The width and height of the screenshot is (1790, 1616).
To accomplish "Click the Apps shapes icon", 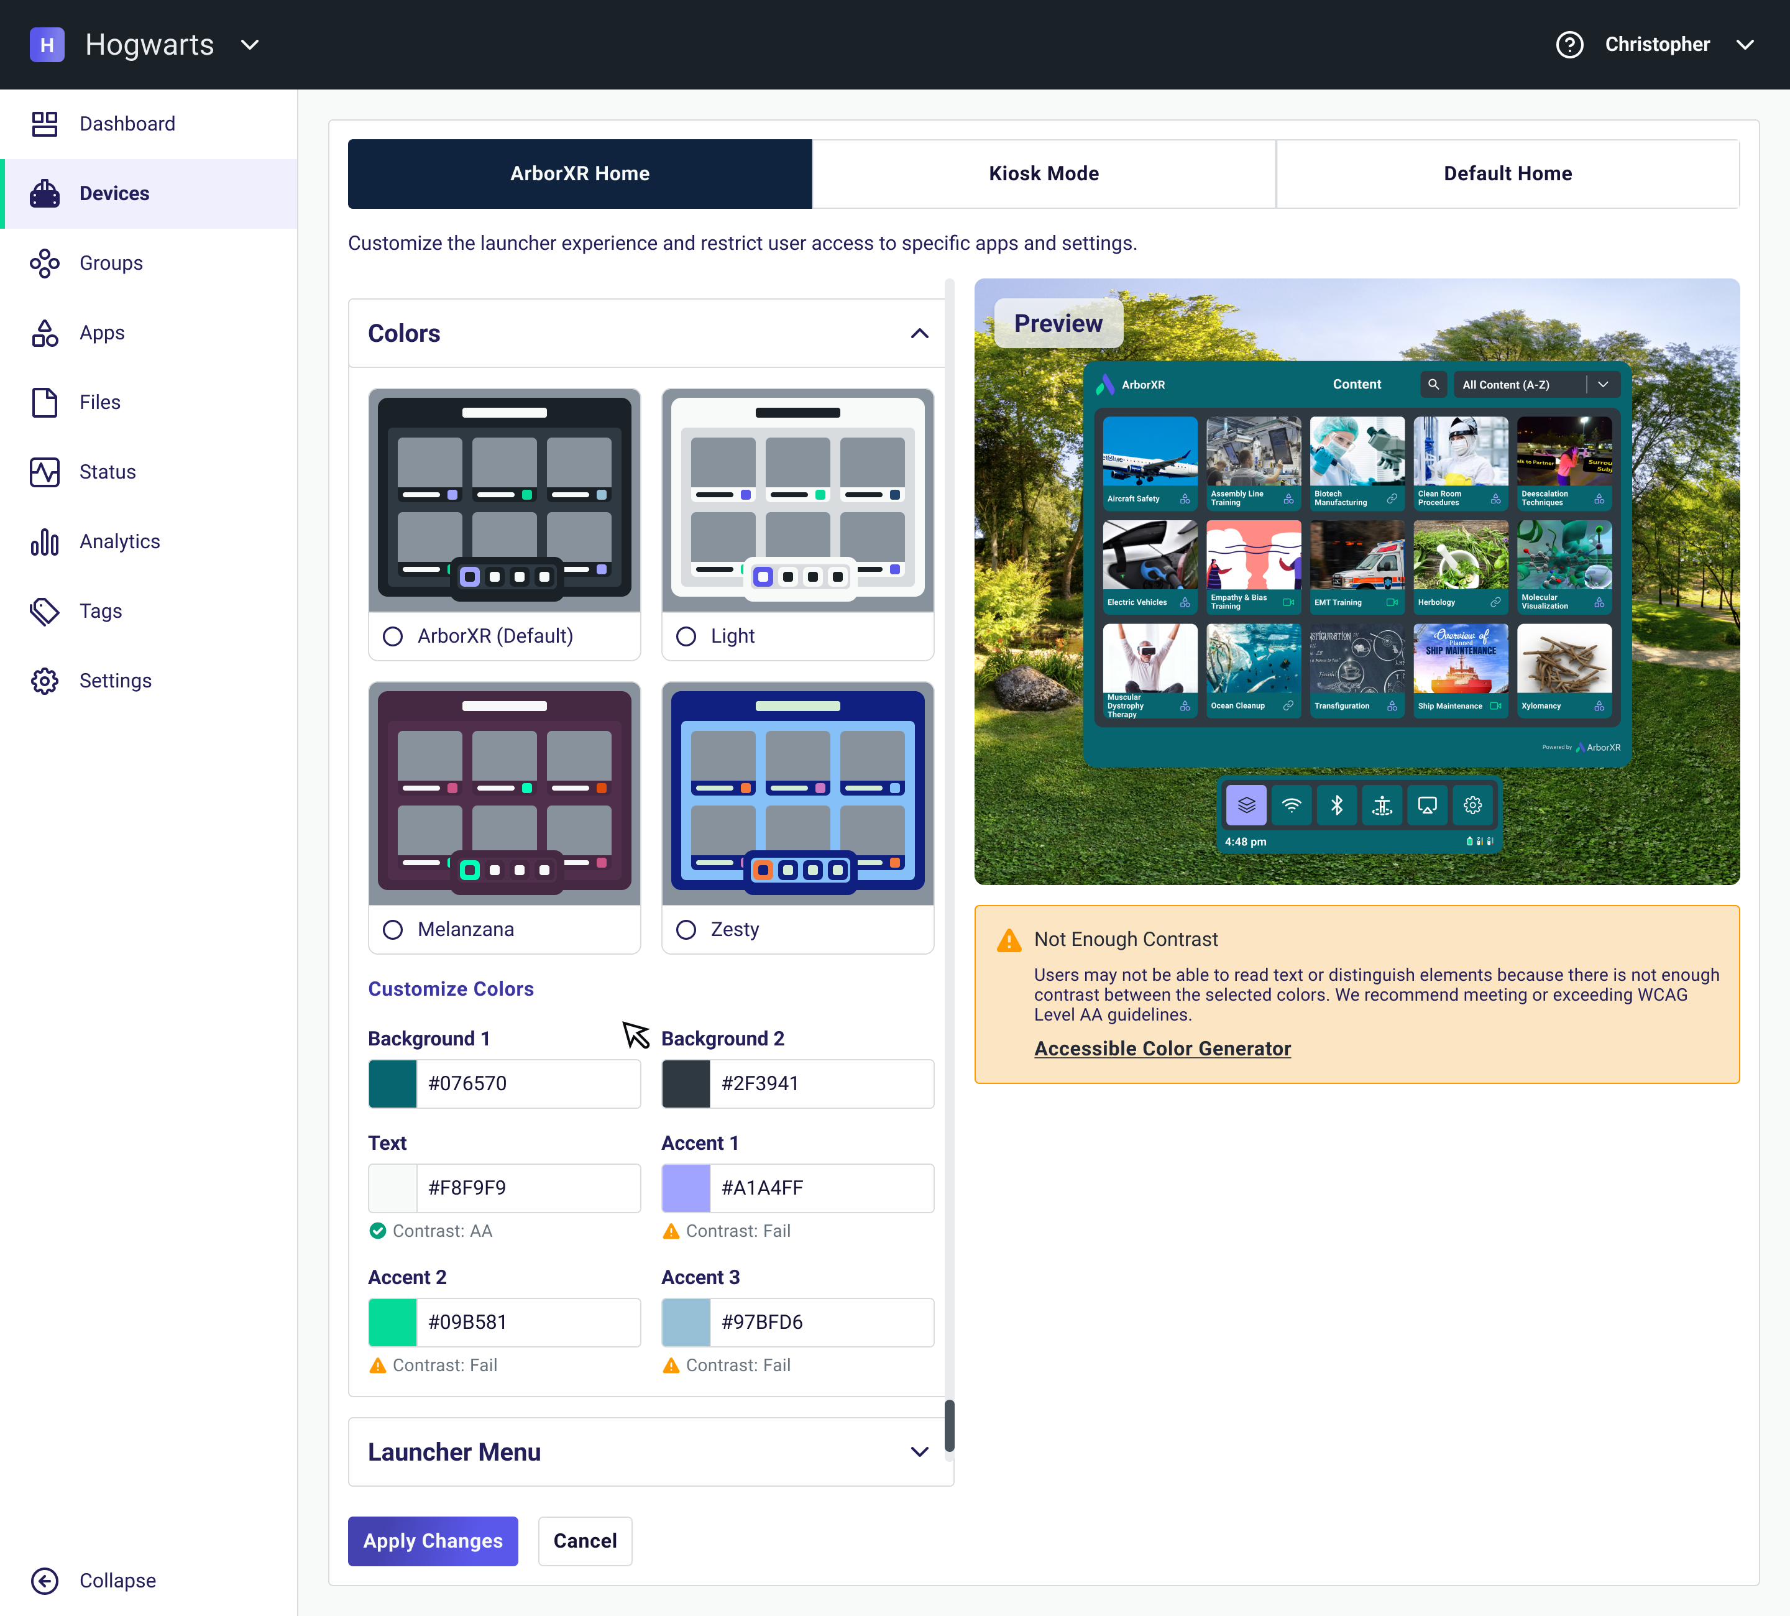I will pos(44,333).
